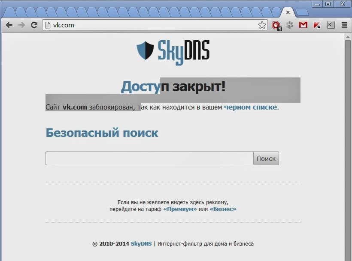Open the «Премиум» tariff link
Image resolution: width=352 pixels, height=261 pixels.
(180, 209)
